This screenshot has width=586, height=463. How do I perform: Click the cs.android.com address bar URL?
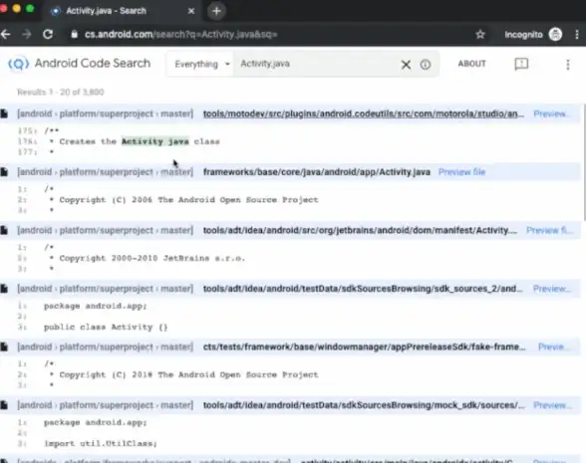coord(181,34)
